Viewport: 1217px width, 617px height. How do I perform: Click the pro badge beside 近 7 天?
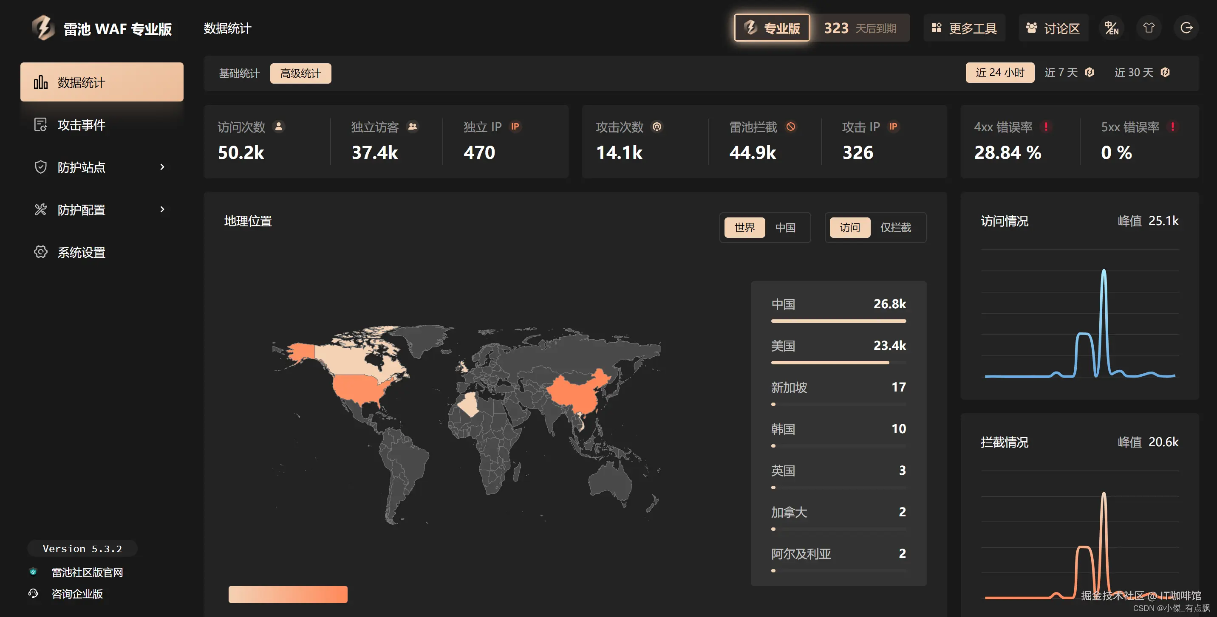[1090, 72]
